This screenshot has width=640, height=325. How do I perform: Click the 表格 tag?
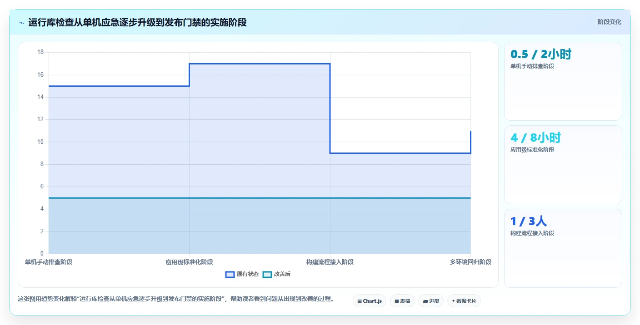(x=402, y=301)
